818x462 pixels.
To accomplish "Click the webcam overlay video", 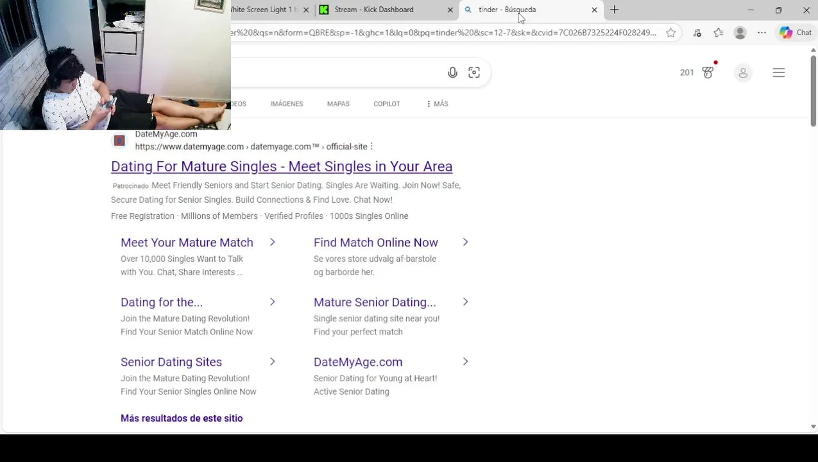I will click(115, 65).
